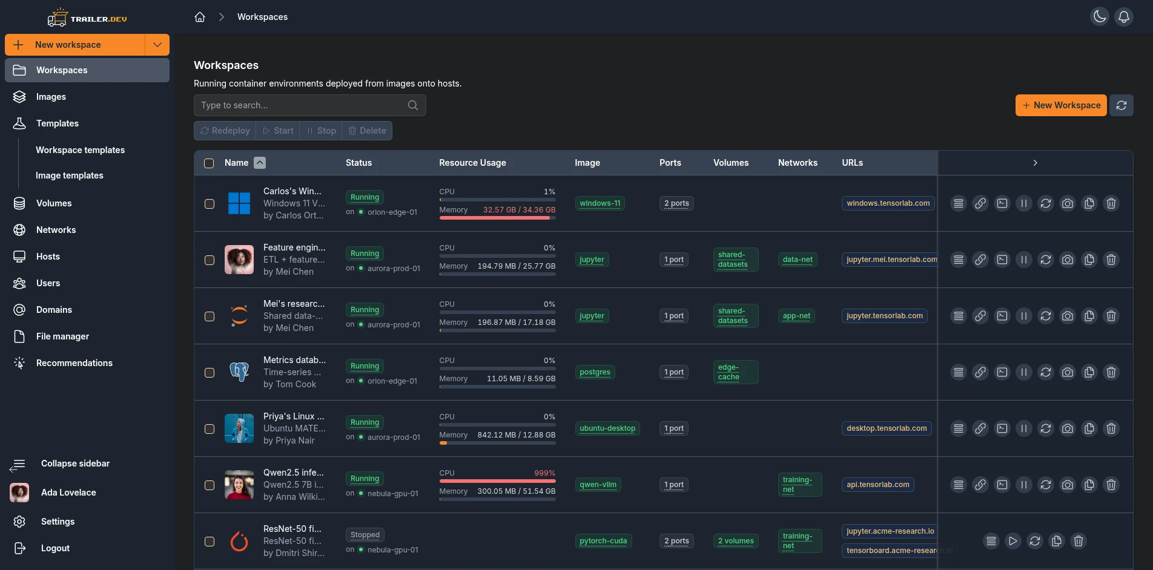The width and height of the screenshot is (1153, 570).
Task: Open api.tensorlab.com URL
Action: tap(877, 485)
